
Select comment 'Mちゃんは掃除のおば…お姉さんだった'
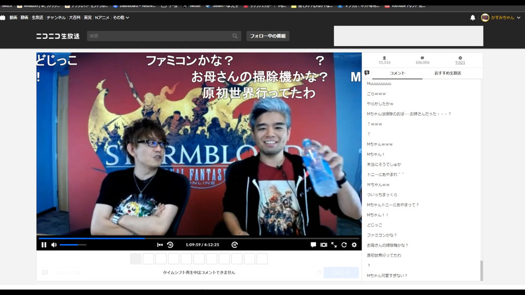pyautogui.click(x=409, y=114)
